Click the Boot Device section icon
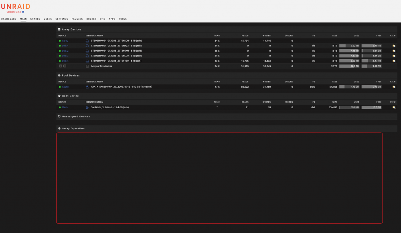Image resolution: width=401 pixels, height=233 pixels. pyautogui.click(x=59, y=96)
